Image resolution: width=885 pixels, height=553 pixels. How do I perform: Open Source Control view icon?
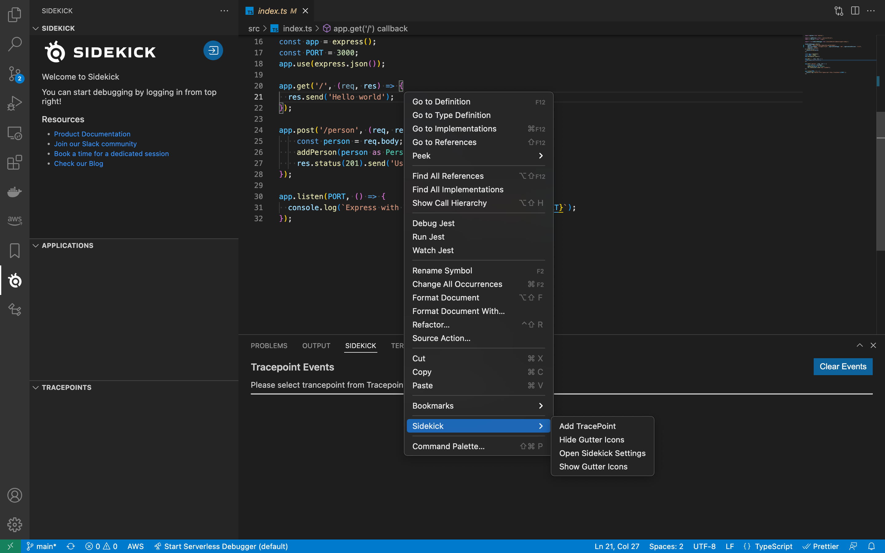15,73
